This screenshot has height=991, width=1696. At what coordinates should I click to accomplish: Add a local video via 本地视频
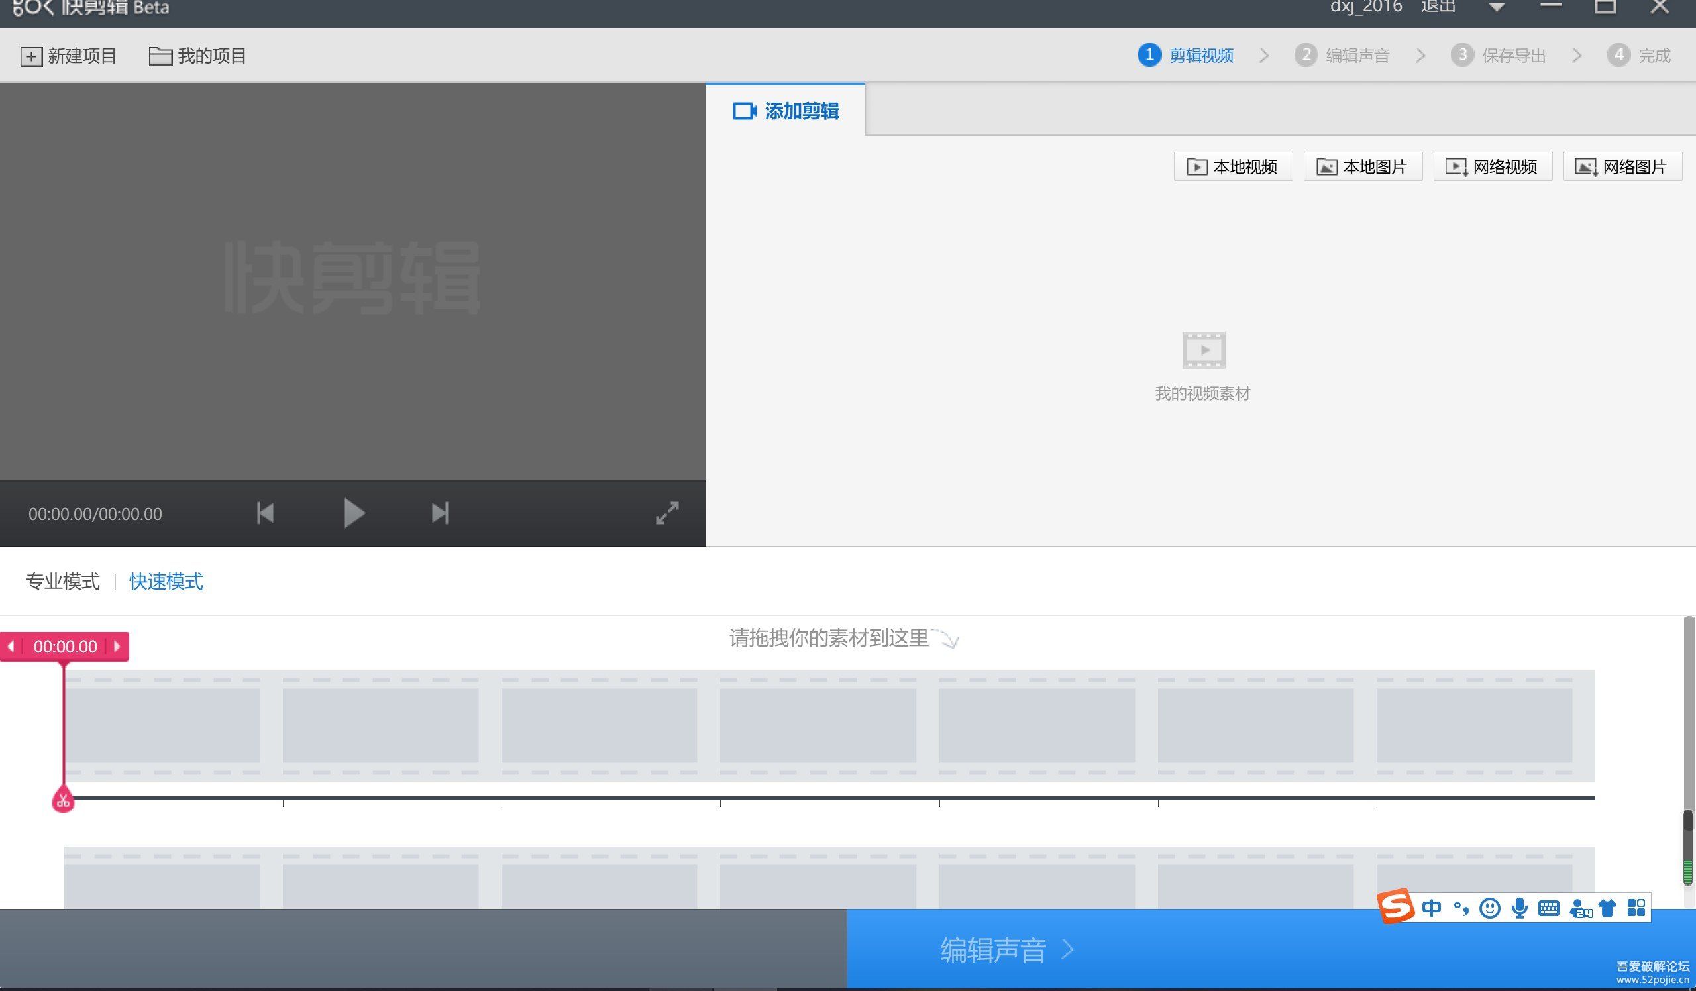(x=1233, y=166)
